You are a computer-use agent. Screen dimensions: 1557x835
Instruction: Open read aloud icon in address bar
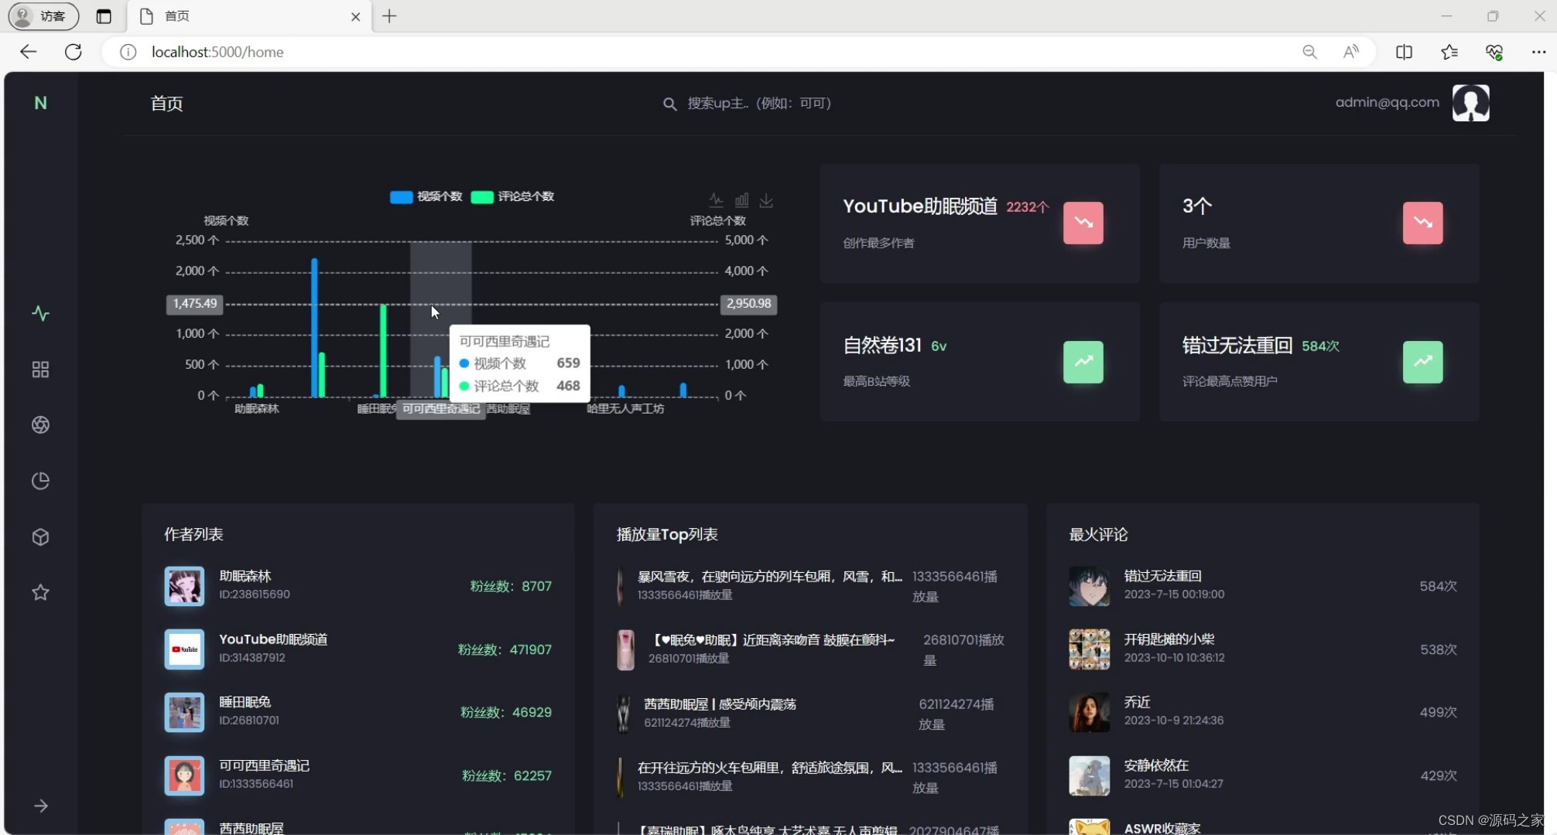1351,52
